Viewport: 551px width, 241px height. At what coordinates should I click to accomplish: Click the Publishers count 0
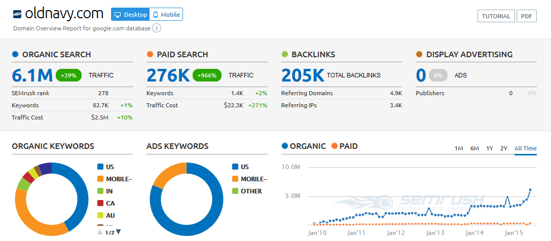click(510, 93)
